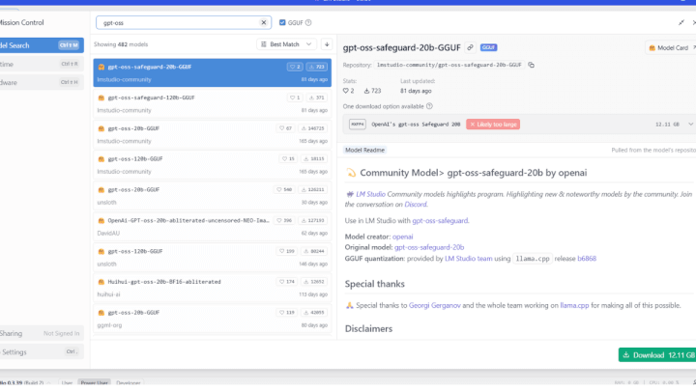Open the llama.cpp link in Special thanks
The height and width of the screenshot is (391, 696).
[574, 305]
